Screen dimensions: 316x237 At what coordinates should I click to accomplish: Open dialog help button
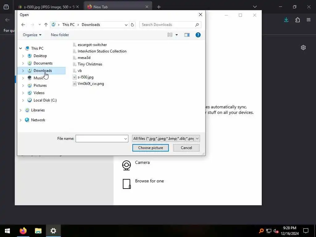tap(198, 35)
